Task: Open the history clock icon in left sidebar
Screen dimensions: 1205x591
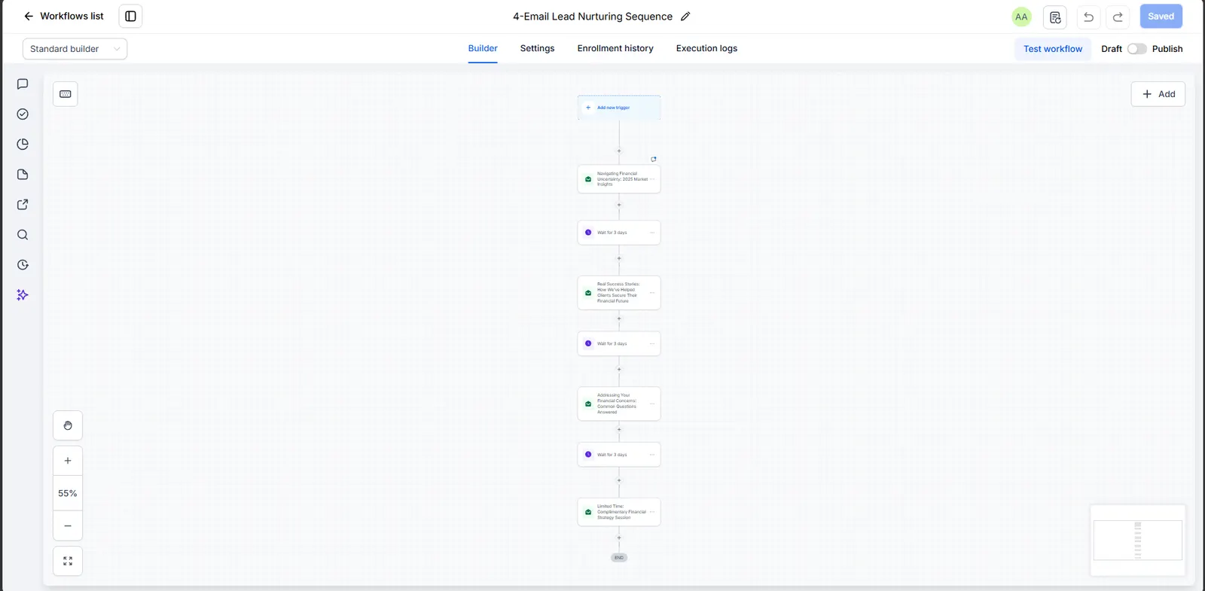Action: [x=23, y=265]
